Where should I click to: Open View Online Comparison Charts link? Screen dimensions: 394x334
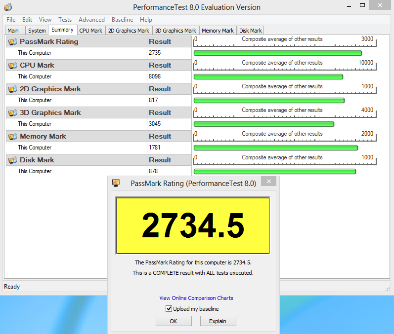pos(196,298)
